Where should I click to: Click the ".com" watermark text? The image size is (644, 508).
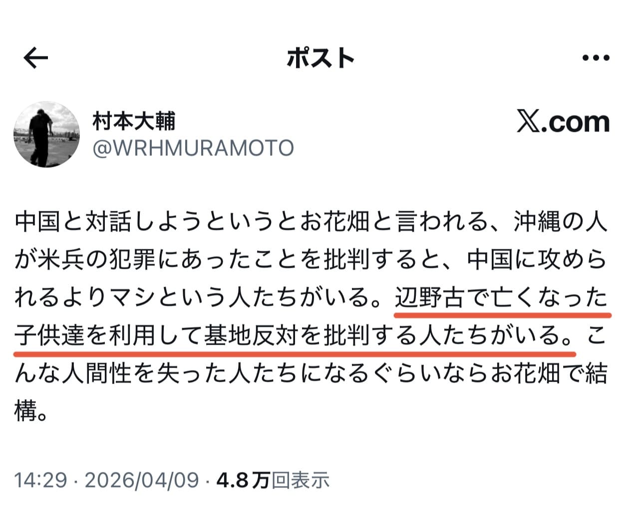576,122
